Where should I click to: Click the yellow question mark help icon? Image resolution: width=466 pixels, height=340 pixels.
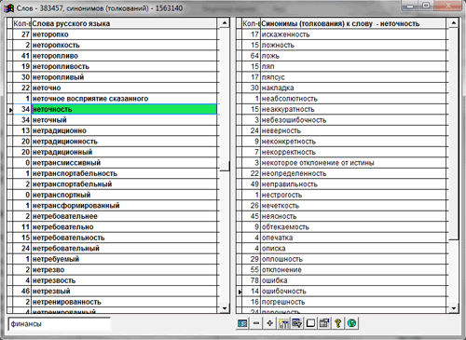coord(338,323)
